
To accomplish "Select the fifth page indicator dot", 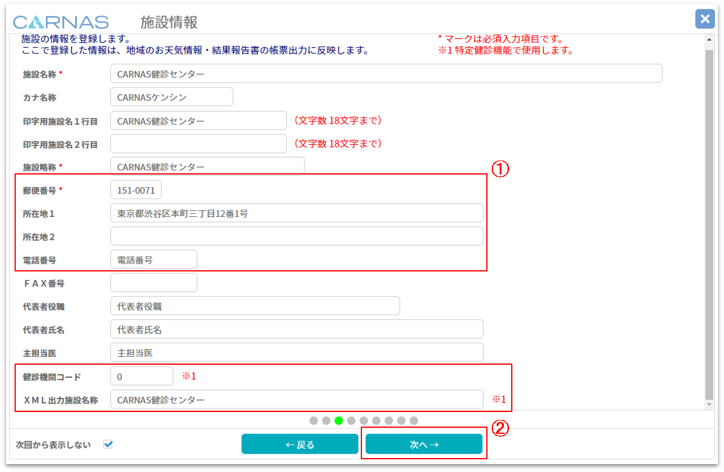I will pyautogui.click(x=364, y=420).
